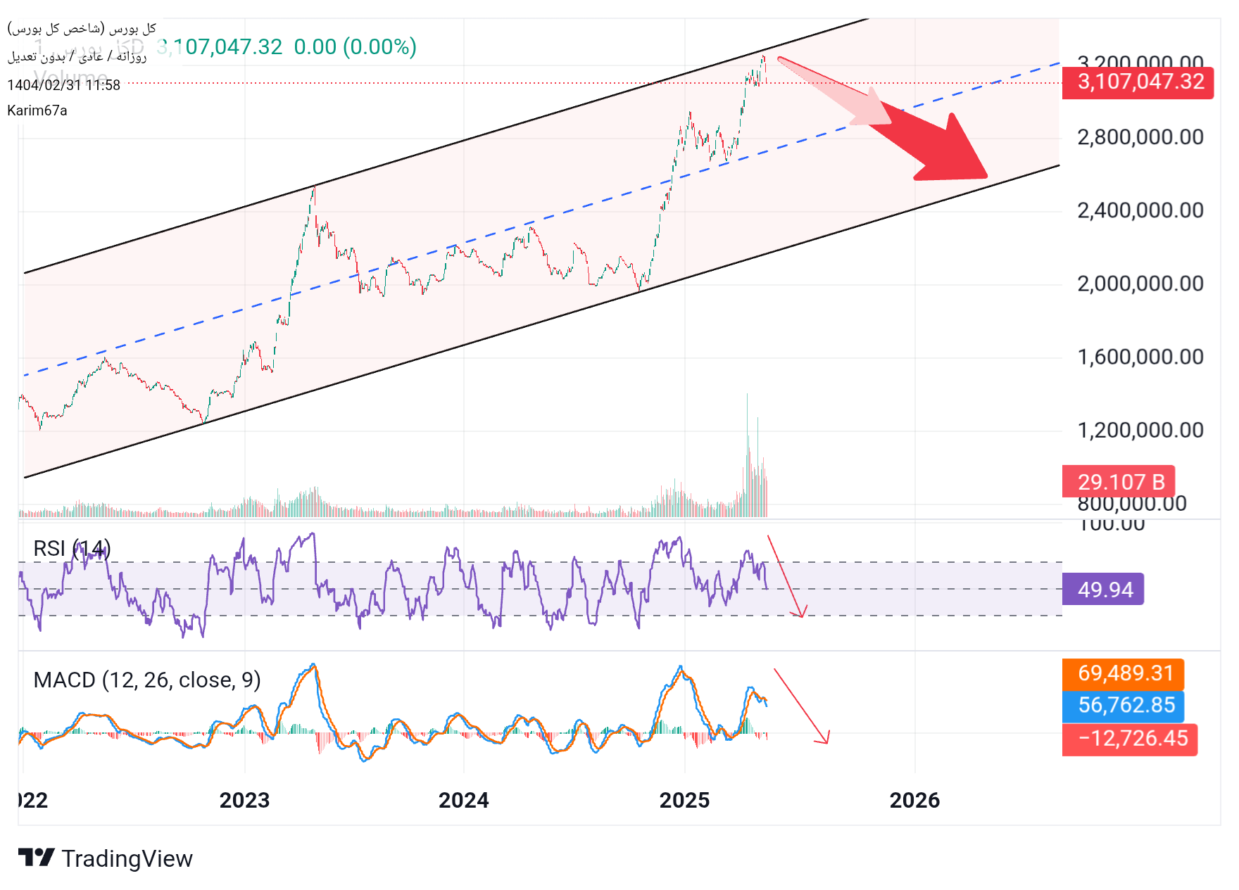
Task: Click the volume tag 29.107 B
Action: click(x=1118, y=482)
